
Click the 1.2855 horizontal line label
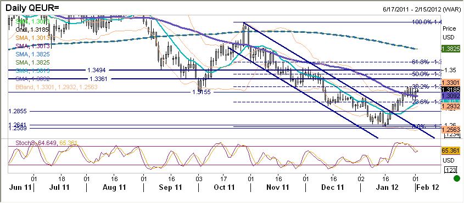point(18,111)
